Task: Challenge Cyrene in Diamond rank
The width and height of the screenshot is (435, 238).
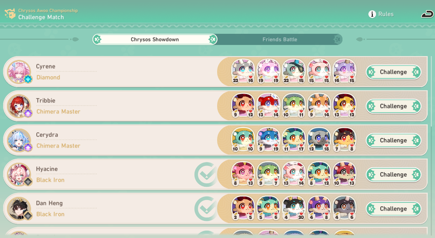Action: click(393, 72)
